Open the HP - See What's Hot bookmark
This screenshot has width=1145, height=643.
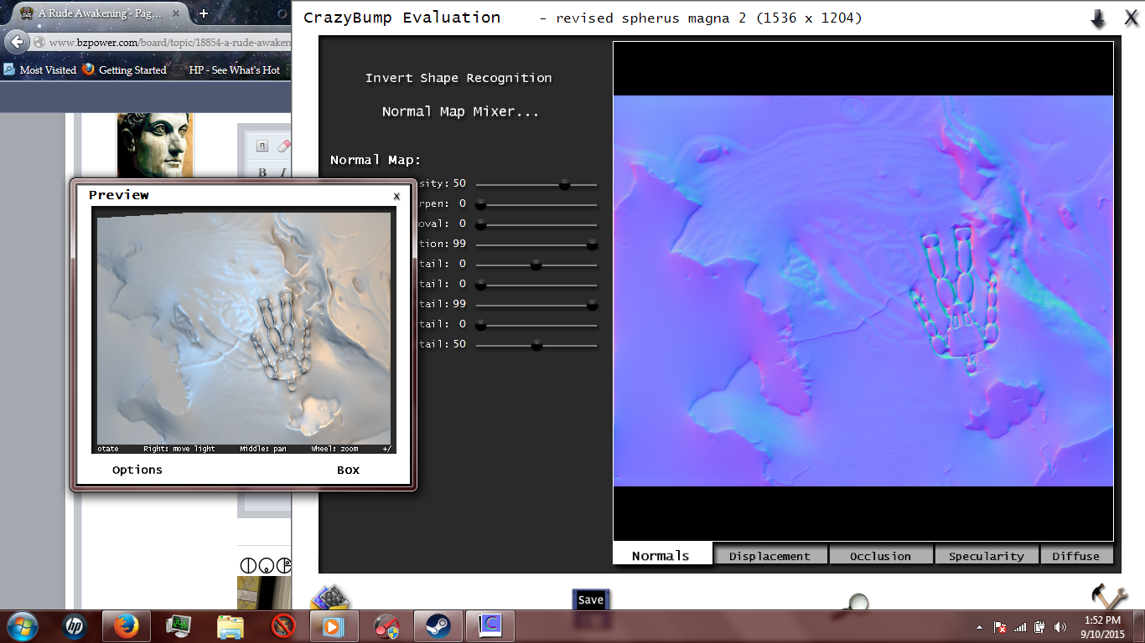pos(233,70)
